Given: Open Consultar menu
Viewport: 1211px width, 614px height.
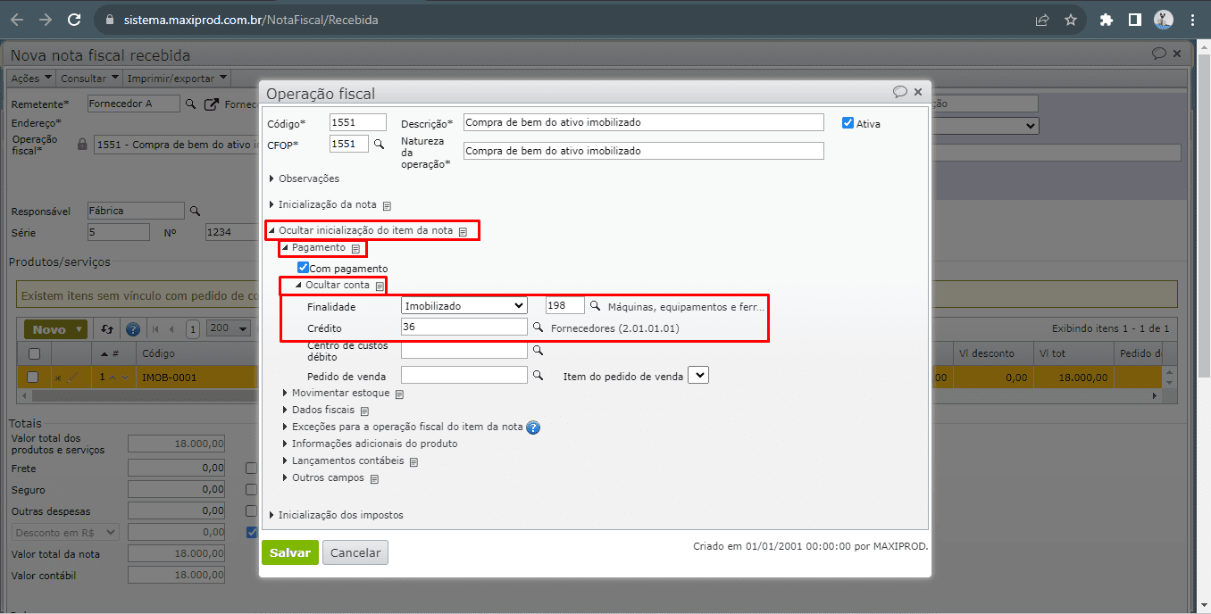Looking at the screenshot, I should click(89, 79).
